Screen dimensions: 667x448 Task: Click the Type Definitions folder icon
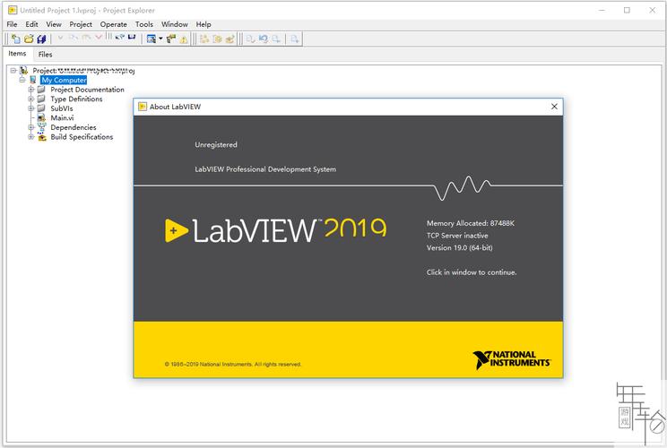tap(41, 99)
